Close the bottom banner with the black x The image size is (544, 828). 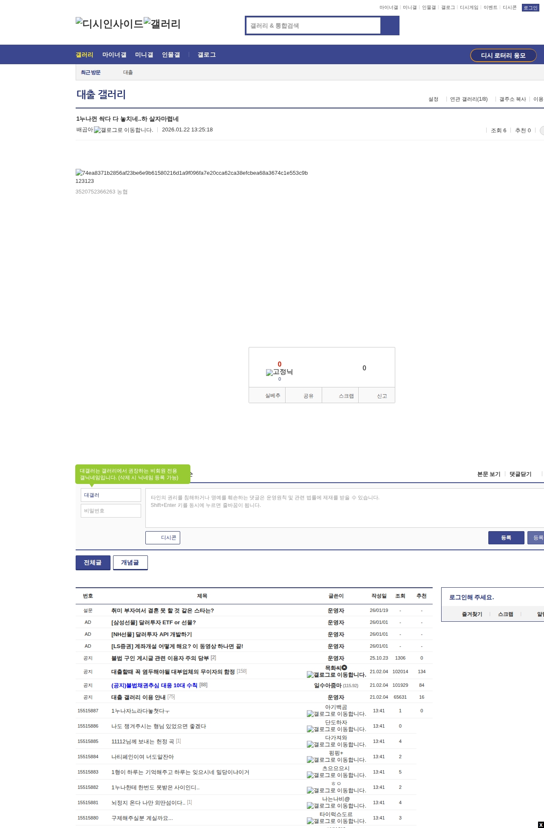[541, 825]
